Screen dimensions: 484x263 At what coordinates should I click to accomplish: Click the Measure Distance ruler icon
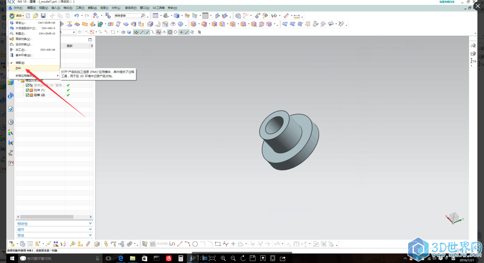point(297,16)
